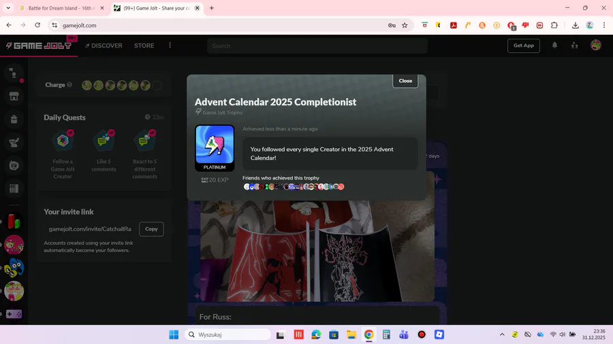Open the Discover page
Image resolution: width=613 pixels, height=344 pixels.
104,46
